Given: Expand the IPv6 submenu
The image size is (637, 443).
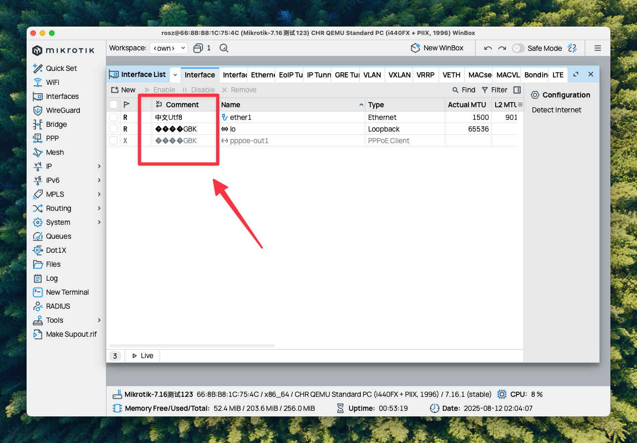Looking at the screenshot, I should coord(99,180).
